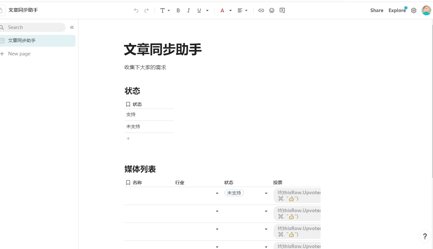433x249 pixels.
Task: Toggle underline formatting
Action: (x=199, y=10)
